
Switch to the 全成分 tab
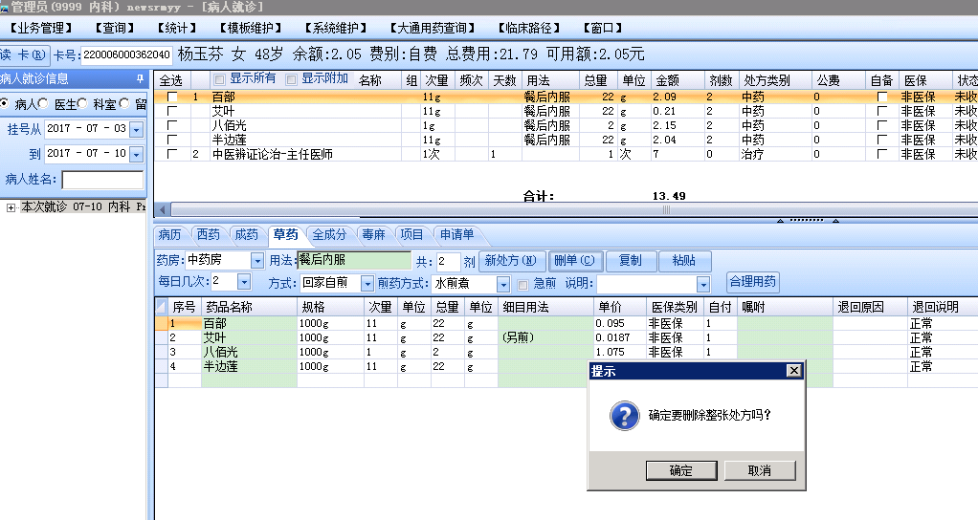coord(329,235)
